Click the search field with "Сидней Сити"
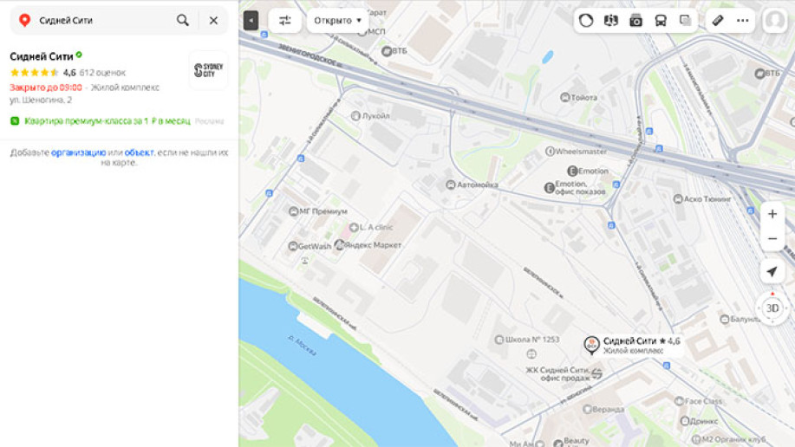This screenshot has height=447, width=795. coord(100,20)
